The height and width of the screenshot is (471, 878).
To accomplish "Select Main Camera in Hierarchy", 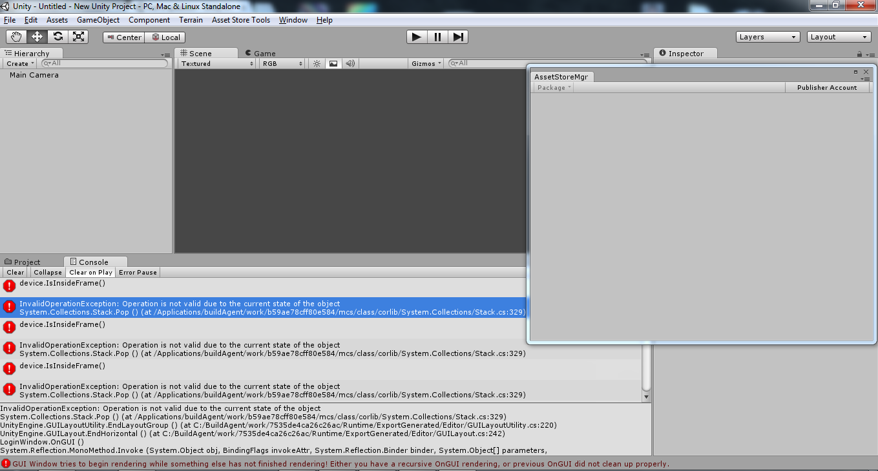I will pos(34,75).
